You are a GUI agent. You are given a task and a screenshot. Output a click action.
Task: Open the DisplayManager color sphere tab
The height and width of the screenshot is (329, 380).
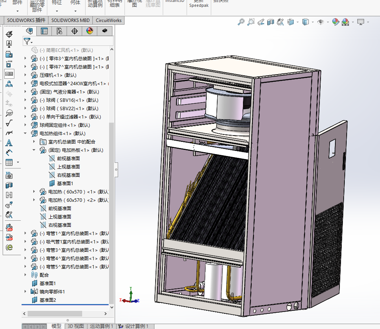[90, 31]
